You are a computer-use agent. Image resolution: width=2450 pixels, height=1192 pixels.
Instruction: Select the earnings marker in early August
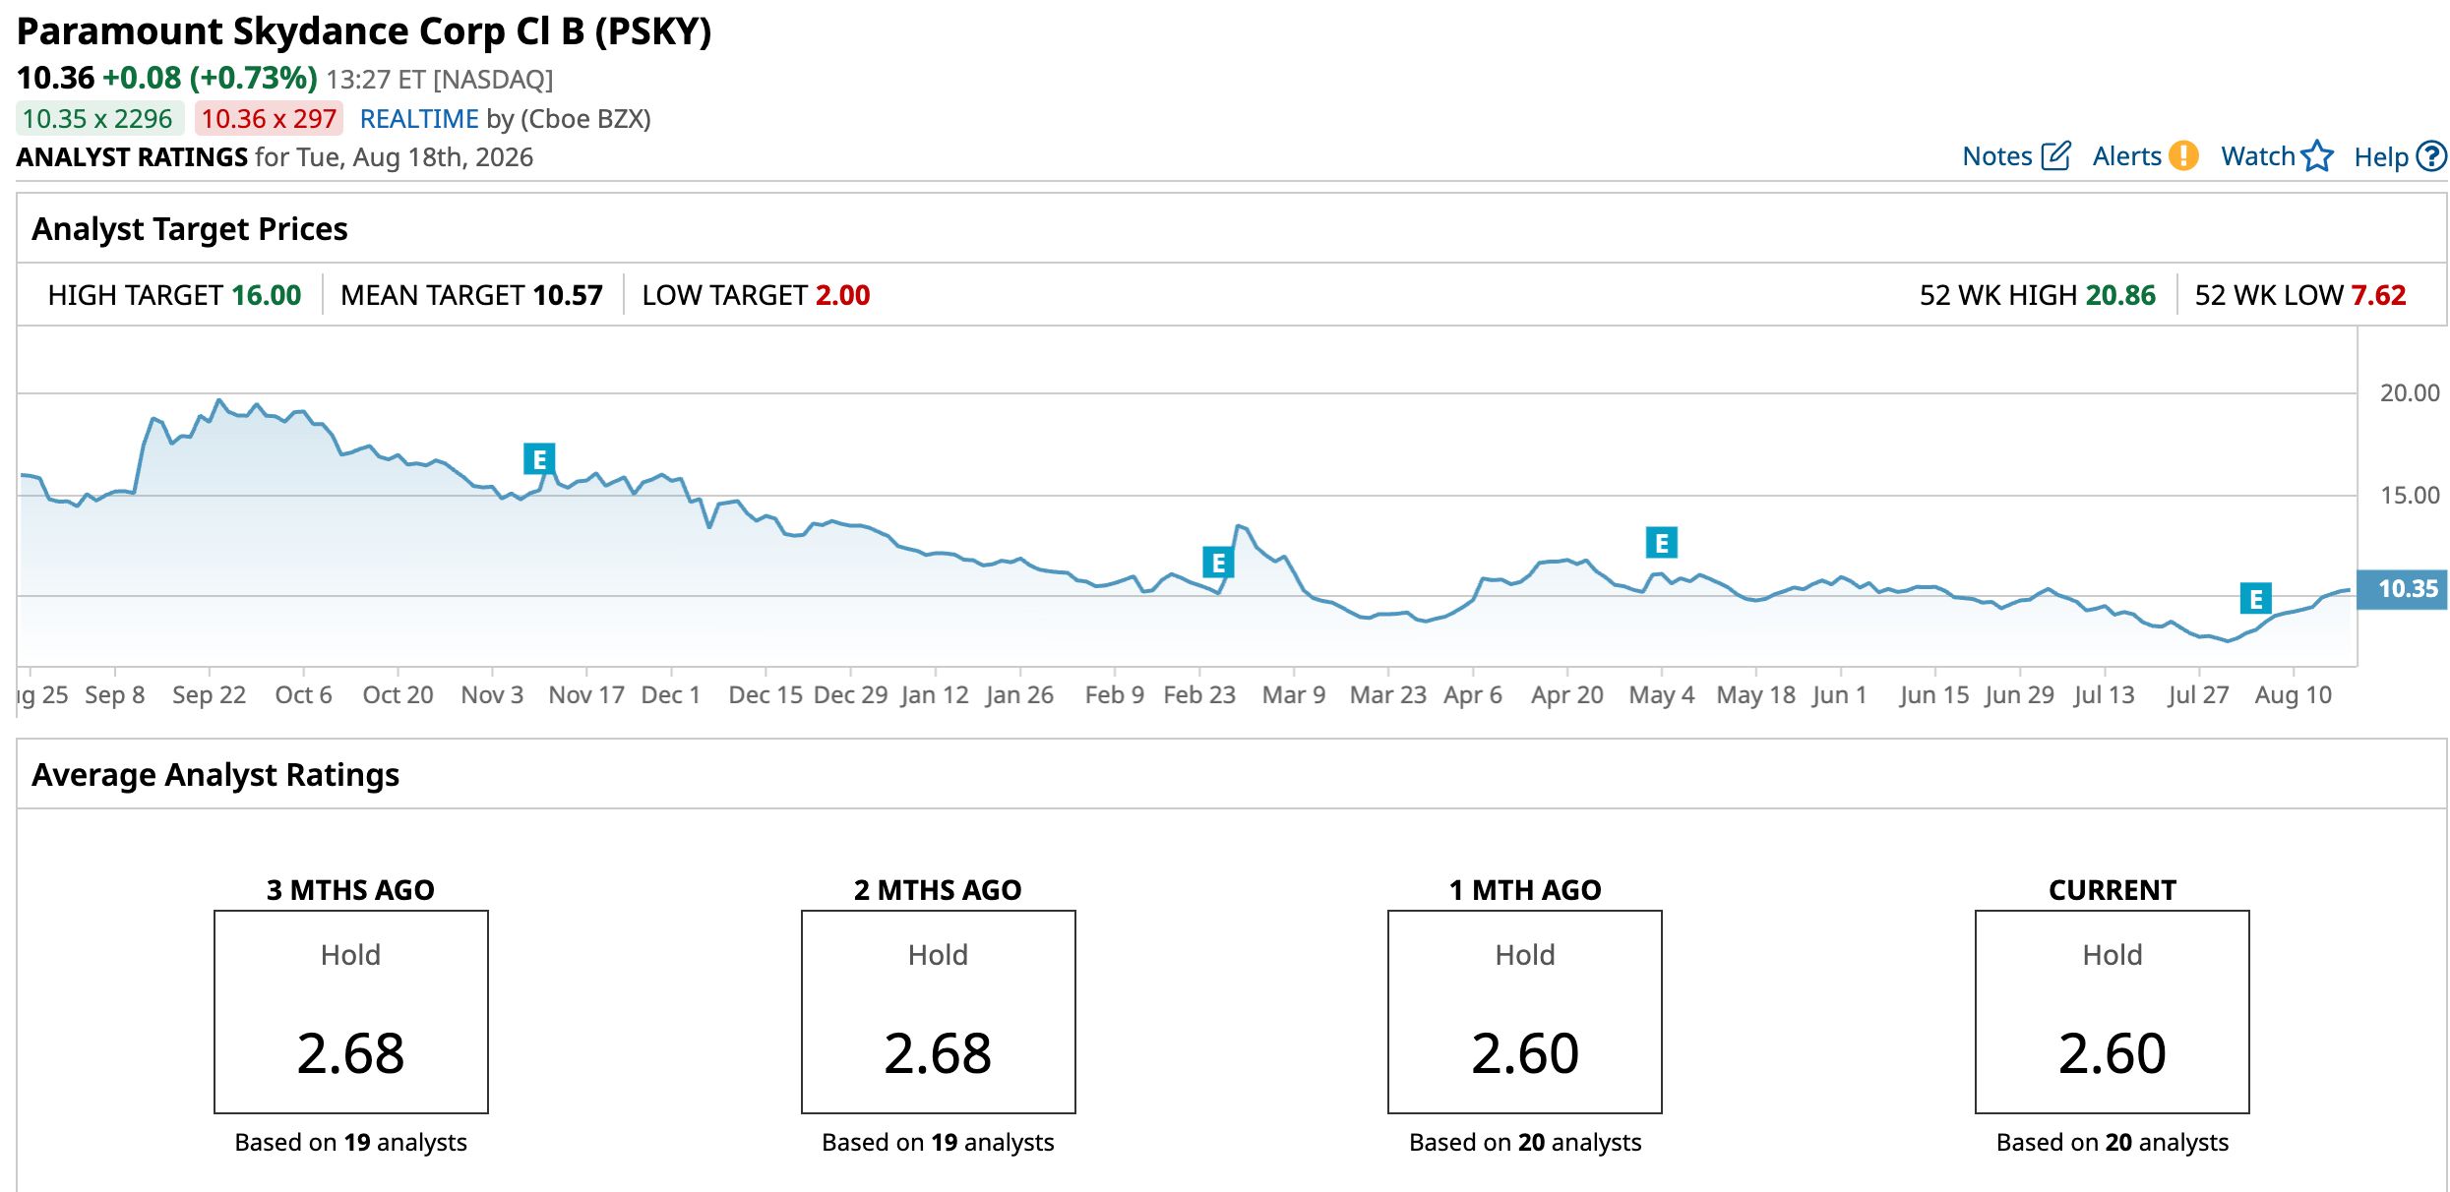[2256, 598]
